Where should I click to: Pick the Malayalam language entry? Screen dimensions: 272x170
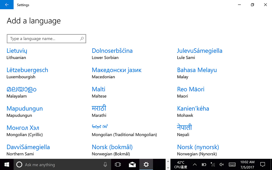21,92
